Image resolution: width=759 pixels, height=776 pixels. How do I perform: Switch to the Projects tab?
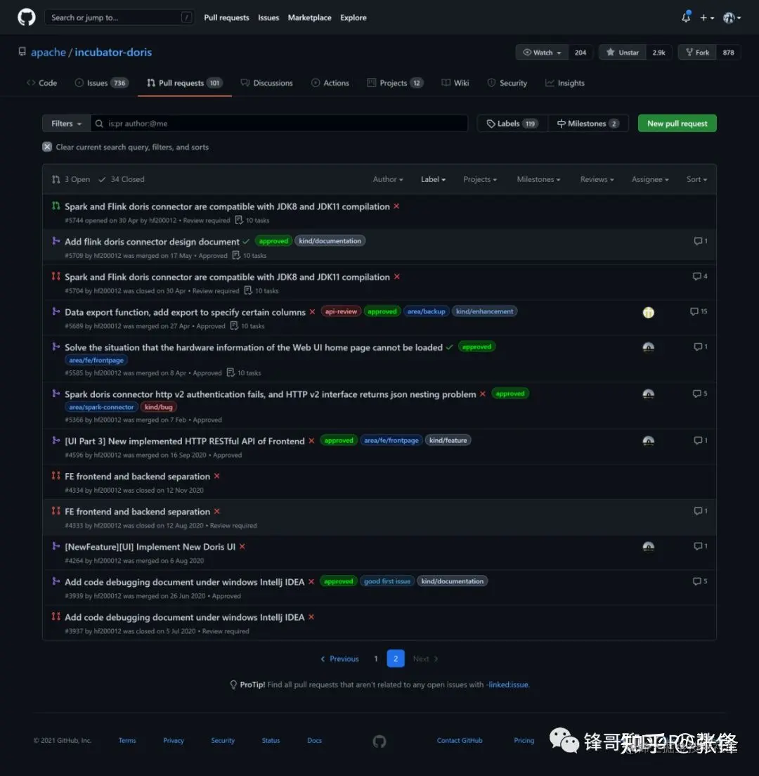click(395, 83)
